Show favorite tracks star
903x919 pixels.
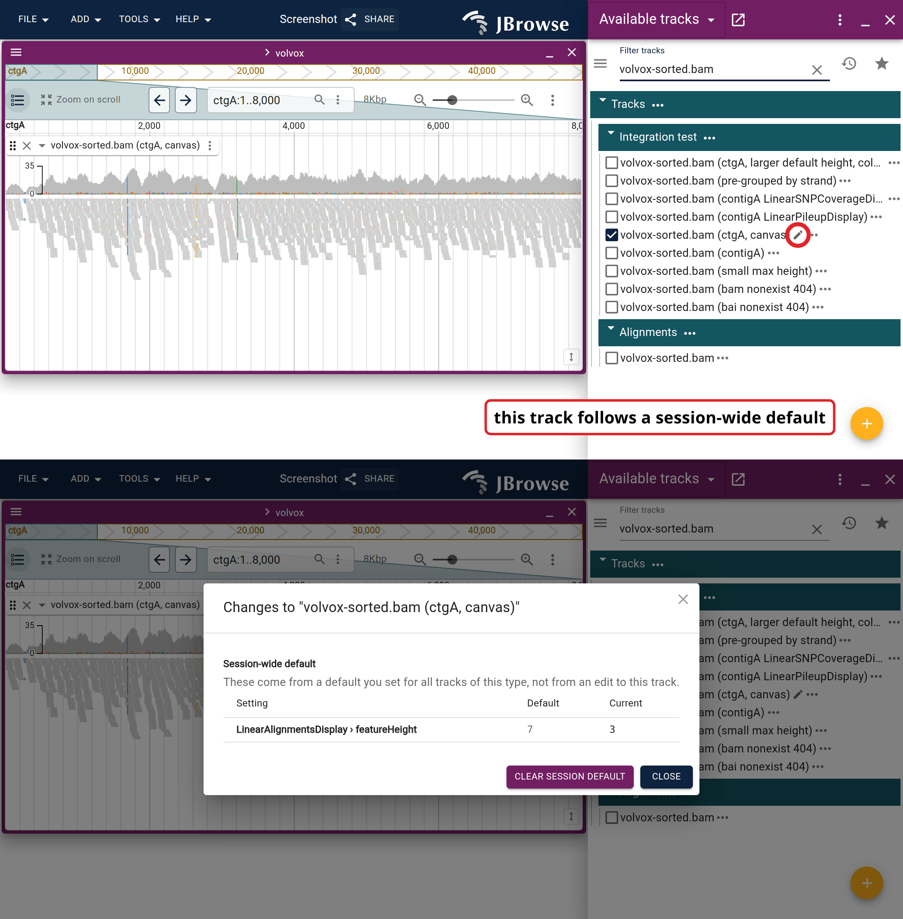[881, 64]
